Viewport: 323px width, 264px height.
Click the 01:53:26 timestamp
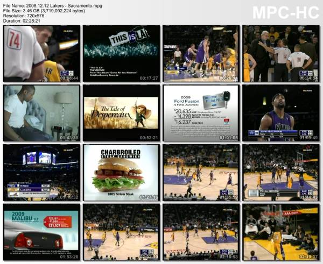point(69,257)
